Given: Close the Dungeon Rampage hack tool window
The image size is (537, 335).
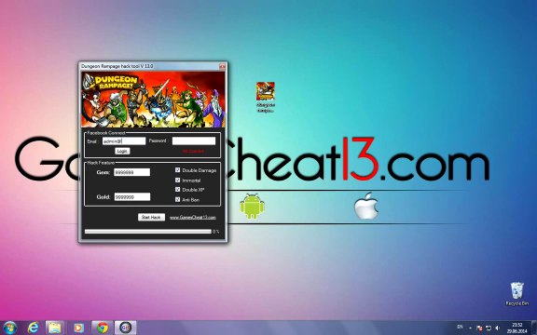Looking at the screenshot, I should click(222, 66).
